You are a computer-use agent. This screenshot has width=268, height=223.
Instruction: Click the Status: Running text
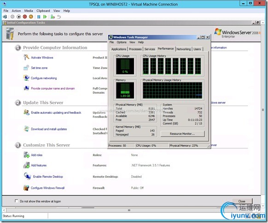[x=13, y=216]
